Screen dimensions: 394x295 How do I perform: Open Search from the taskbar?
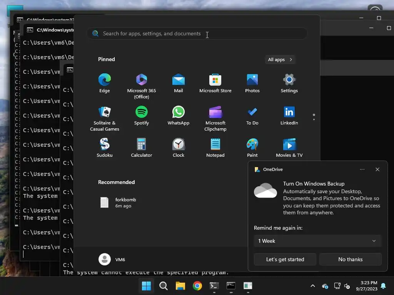[163, 286]
